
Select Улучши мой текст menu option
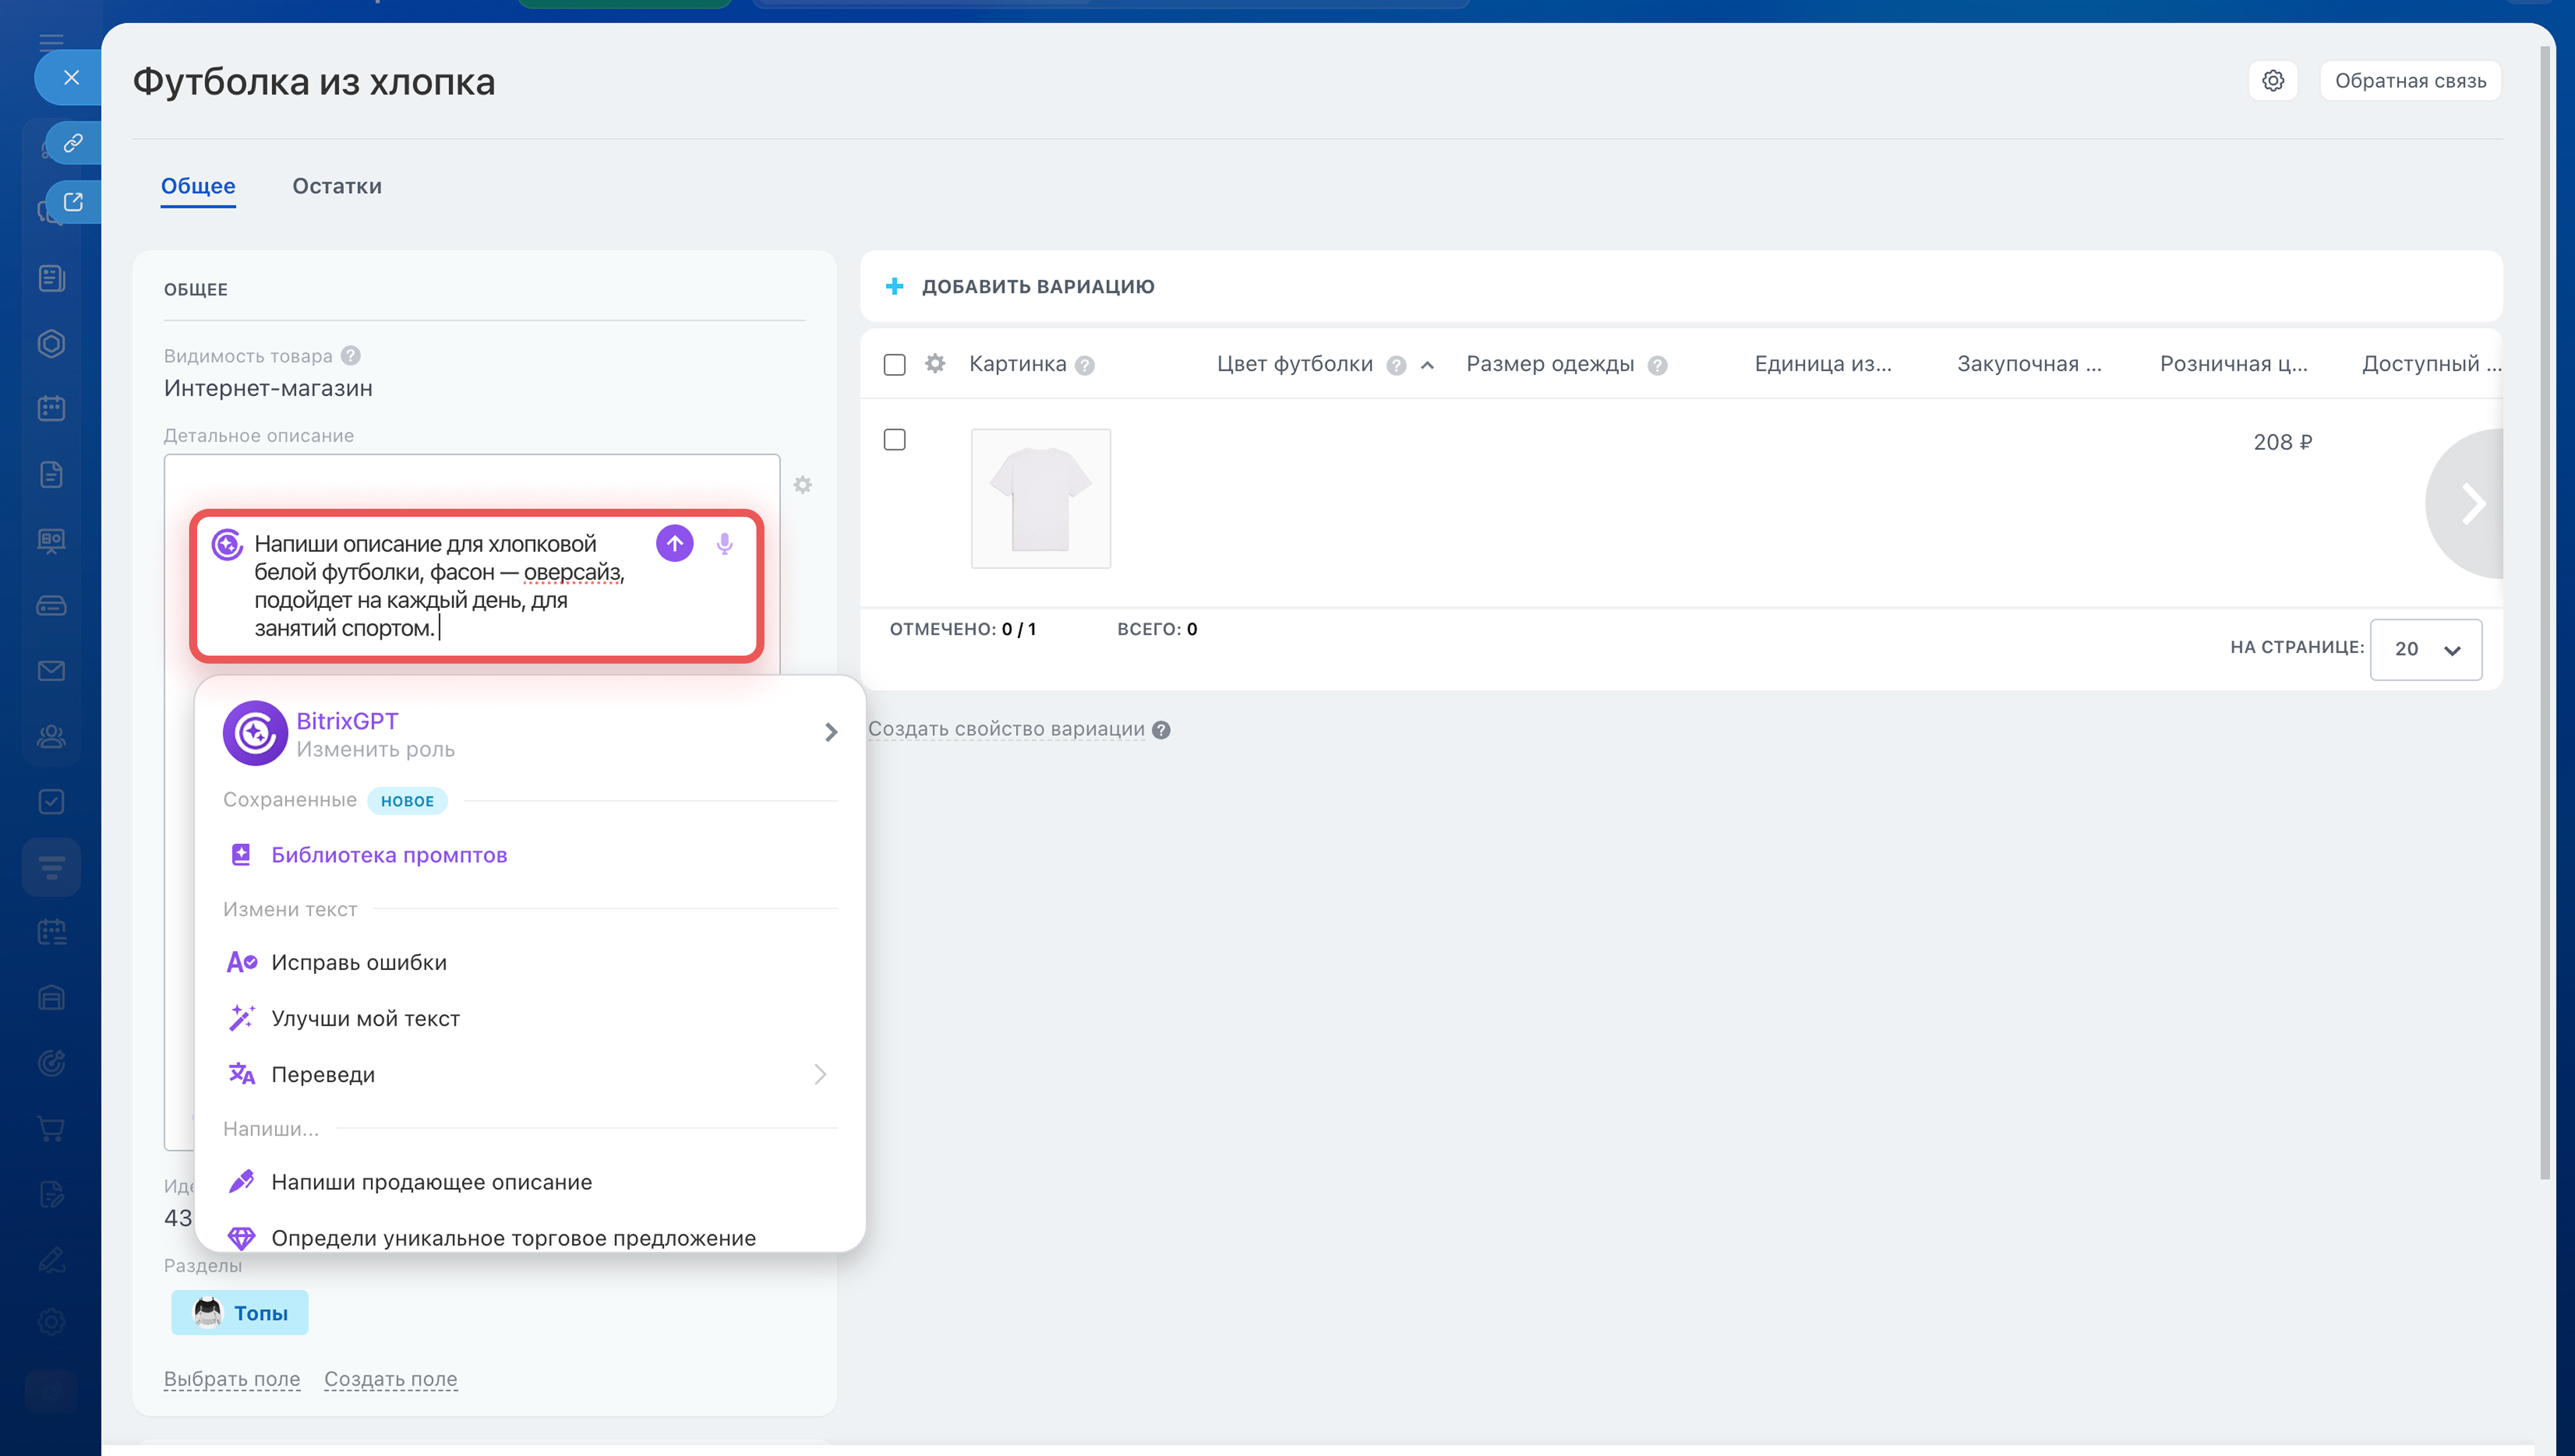pos(365,1018)
